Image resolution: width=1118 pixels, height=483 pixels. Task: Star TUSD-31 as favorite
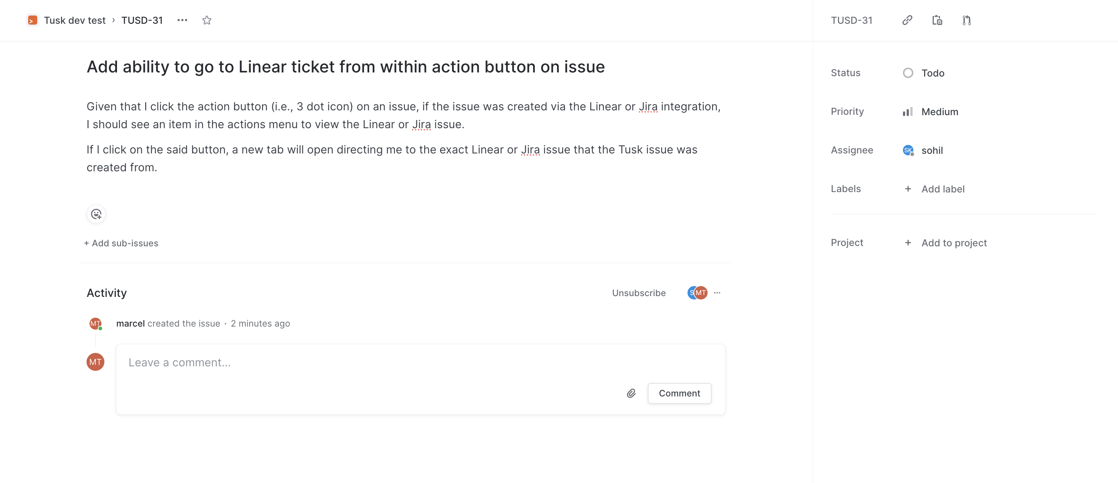[x=207, y=20]
